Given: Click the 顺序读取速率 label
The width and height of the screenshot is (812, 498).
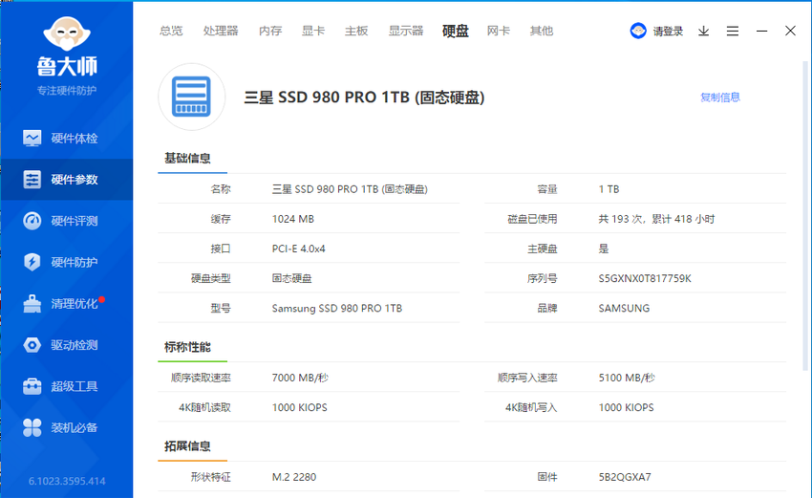Looking at the screenshot, I should (x=201, y=378).
